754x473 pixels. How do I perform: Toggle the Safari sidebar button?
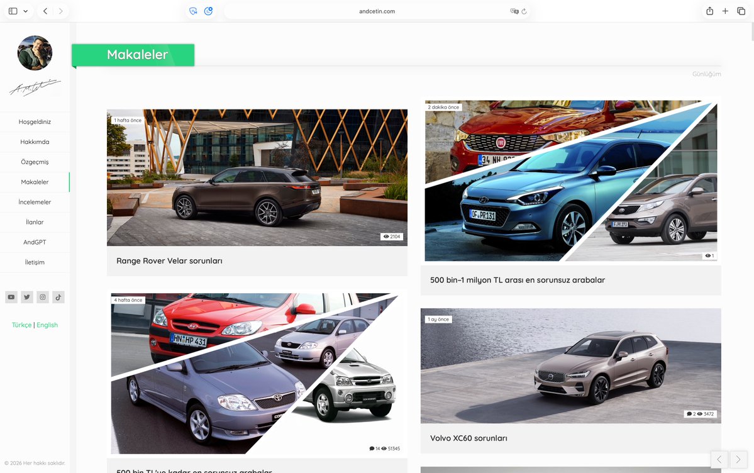pos(13,11)
